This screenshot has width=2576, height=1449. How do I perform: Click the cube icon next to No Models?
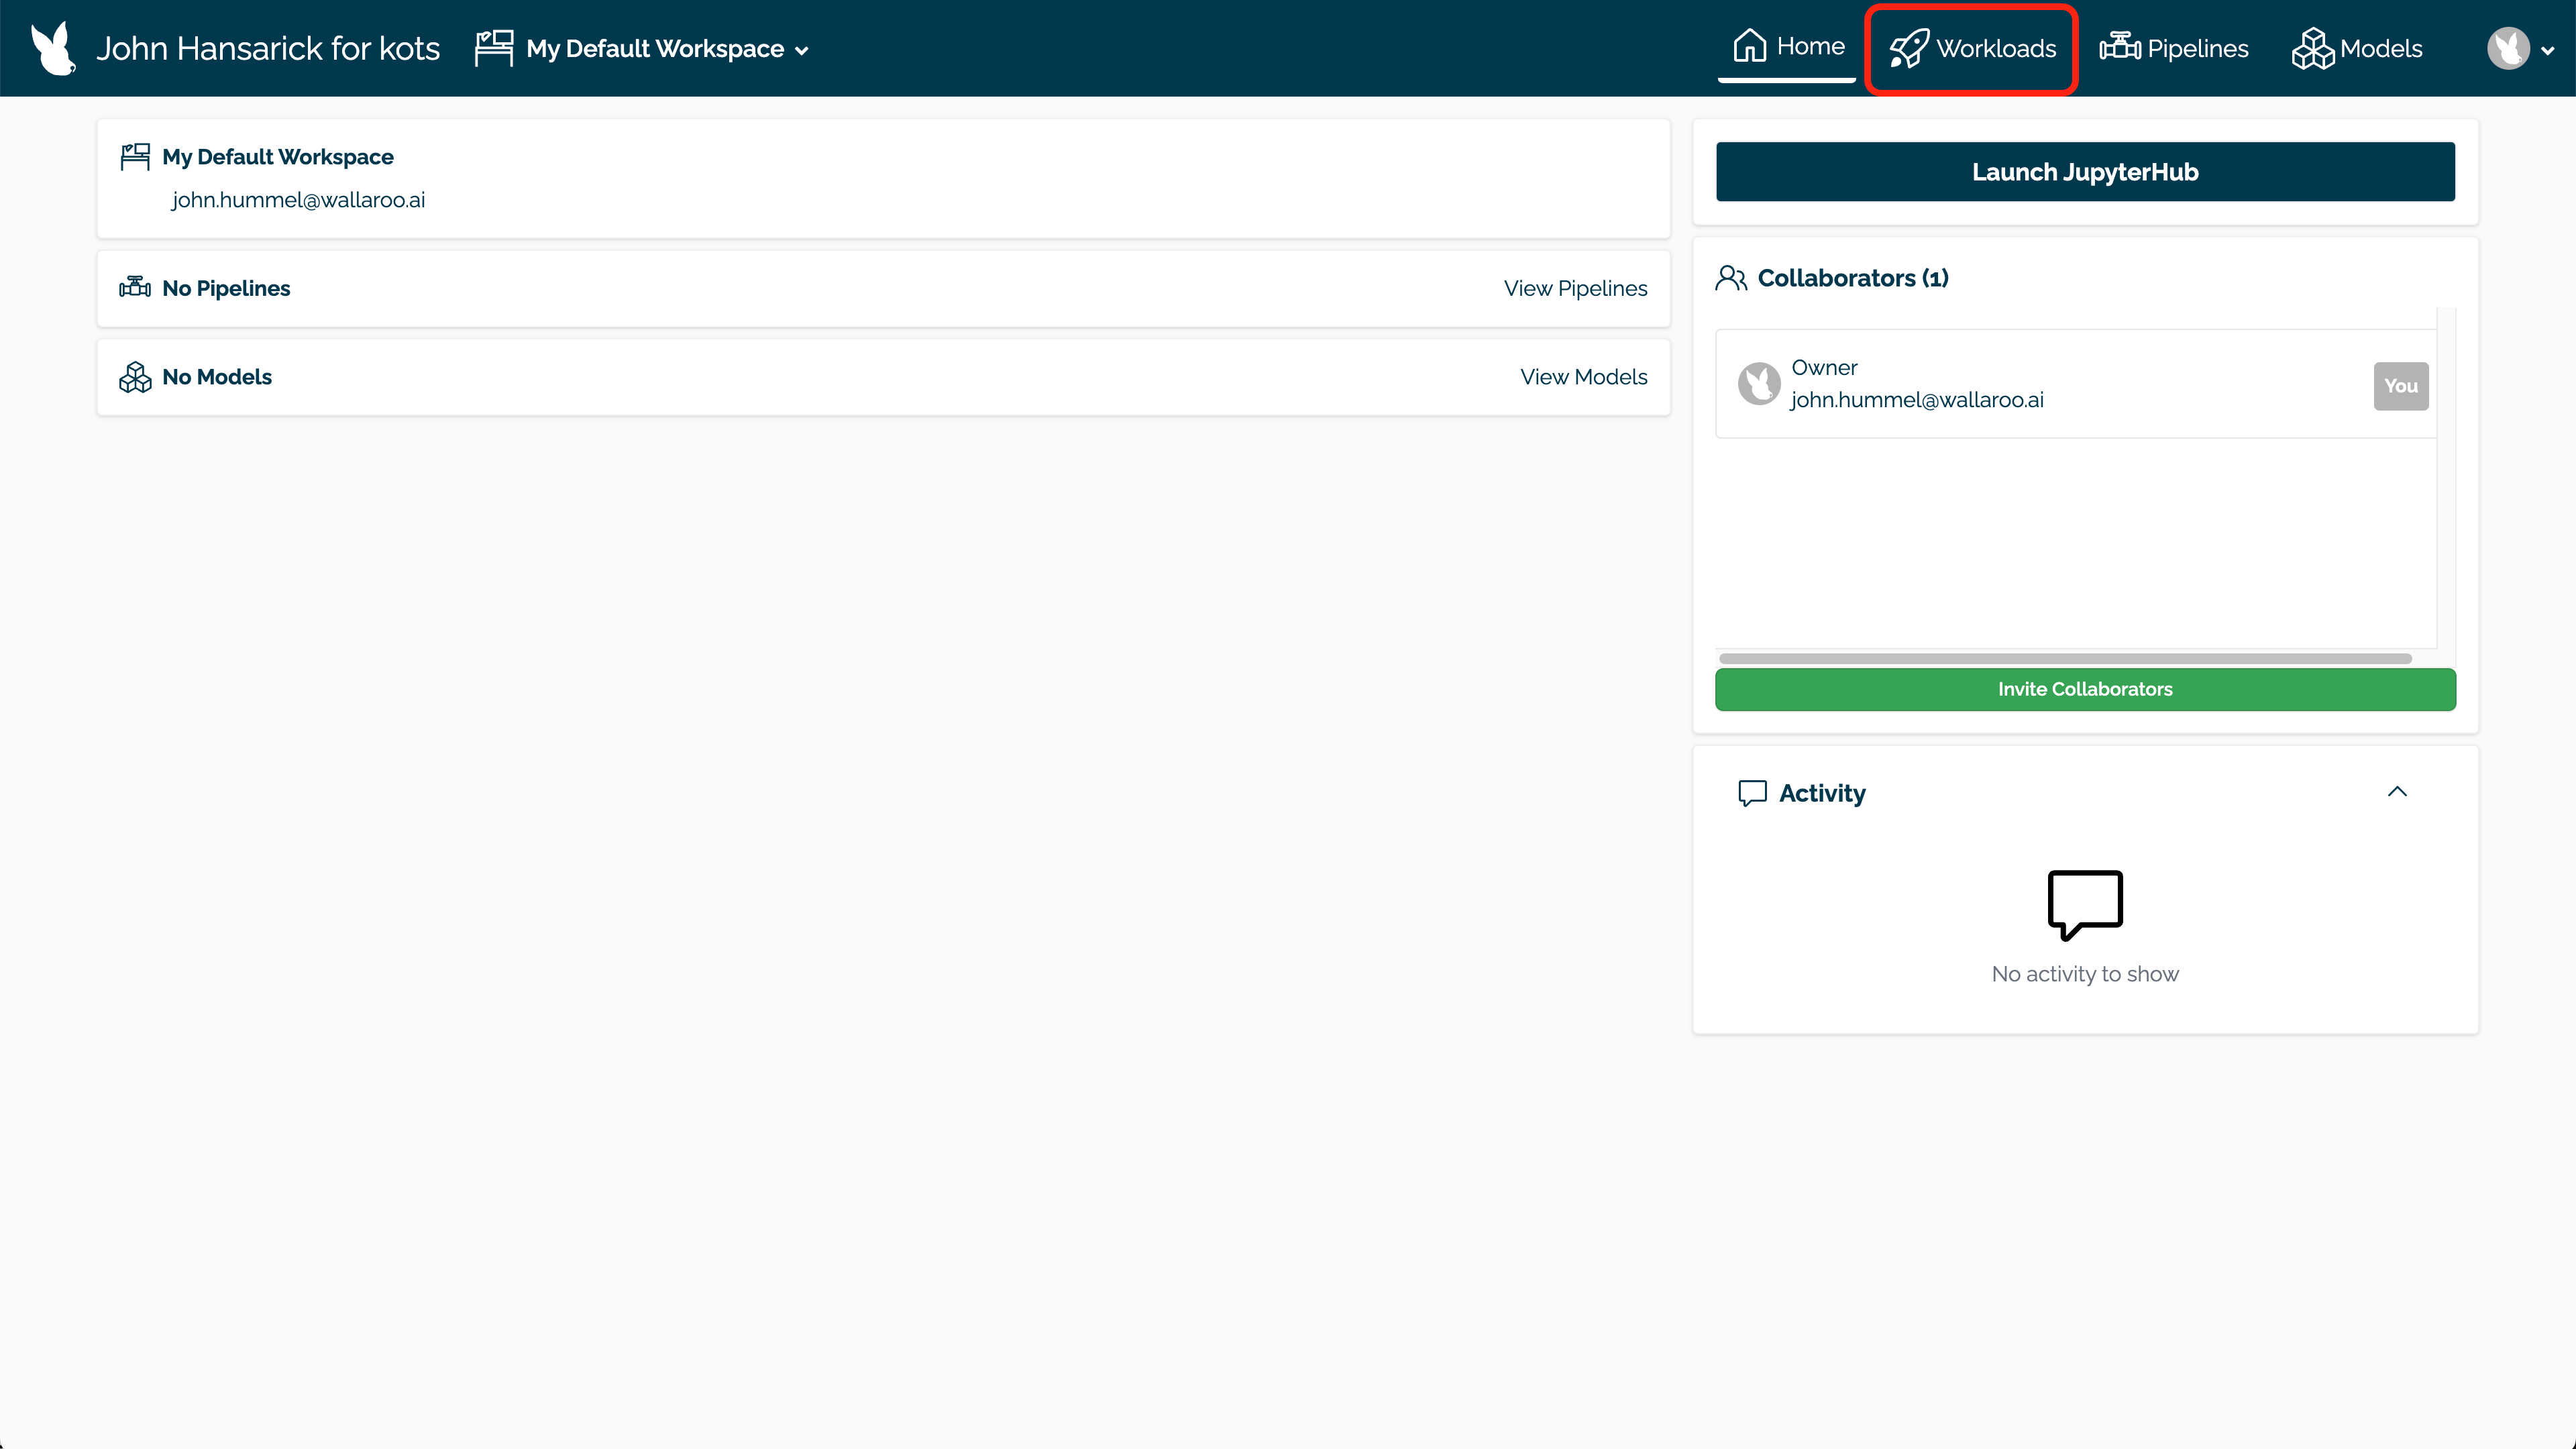[x=135, y=377]
